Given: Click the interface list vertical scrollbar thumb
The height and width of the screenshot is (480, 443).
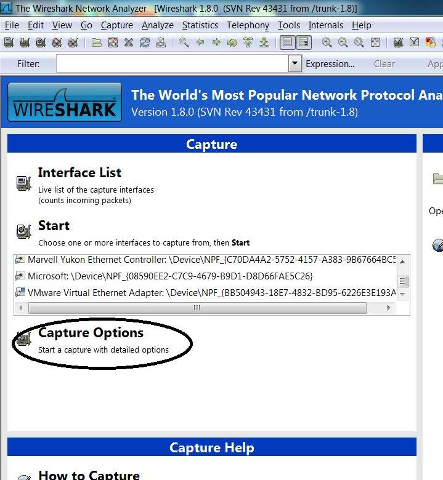Looking at the screenshot, I should click(402, 281).
